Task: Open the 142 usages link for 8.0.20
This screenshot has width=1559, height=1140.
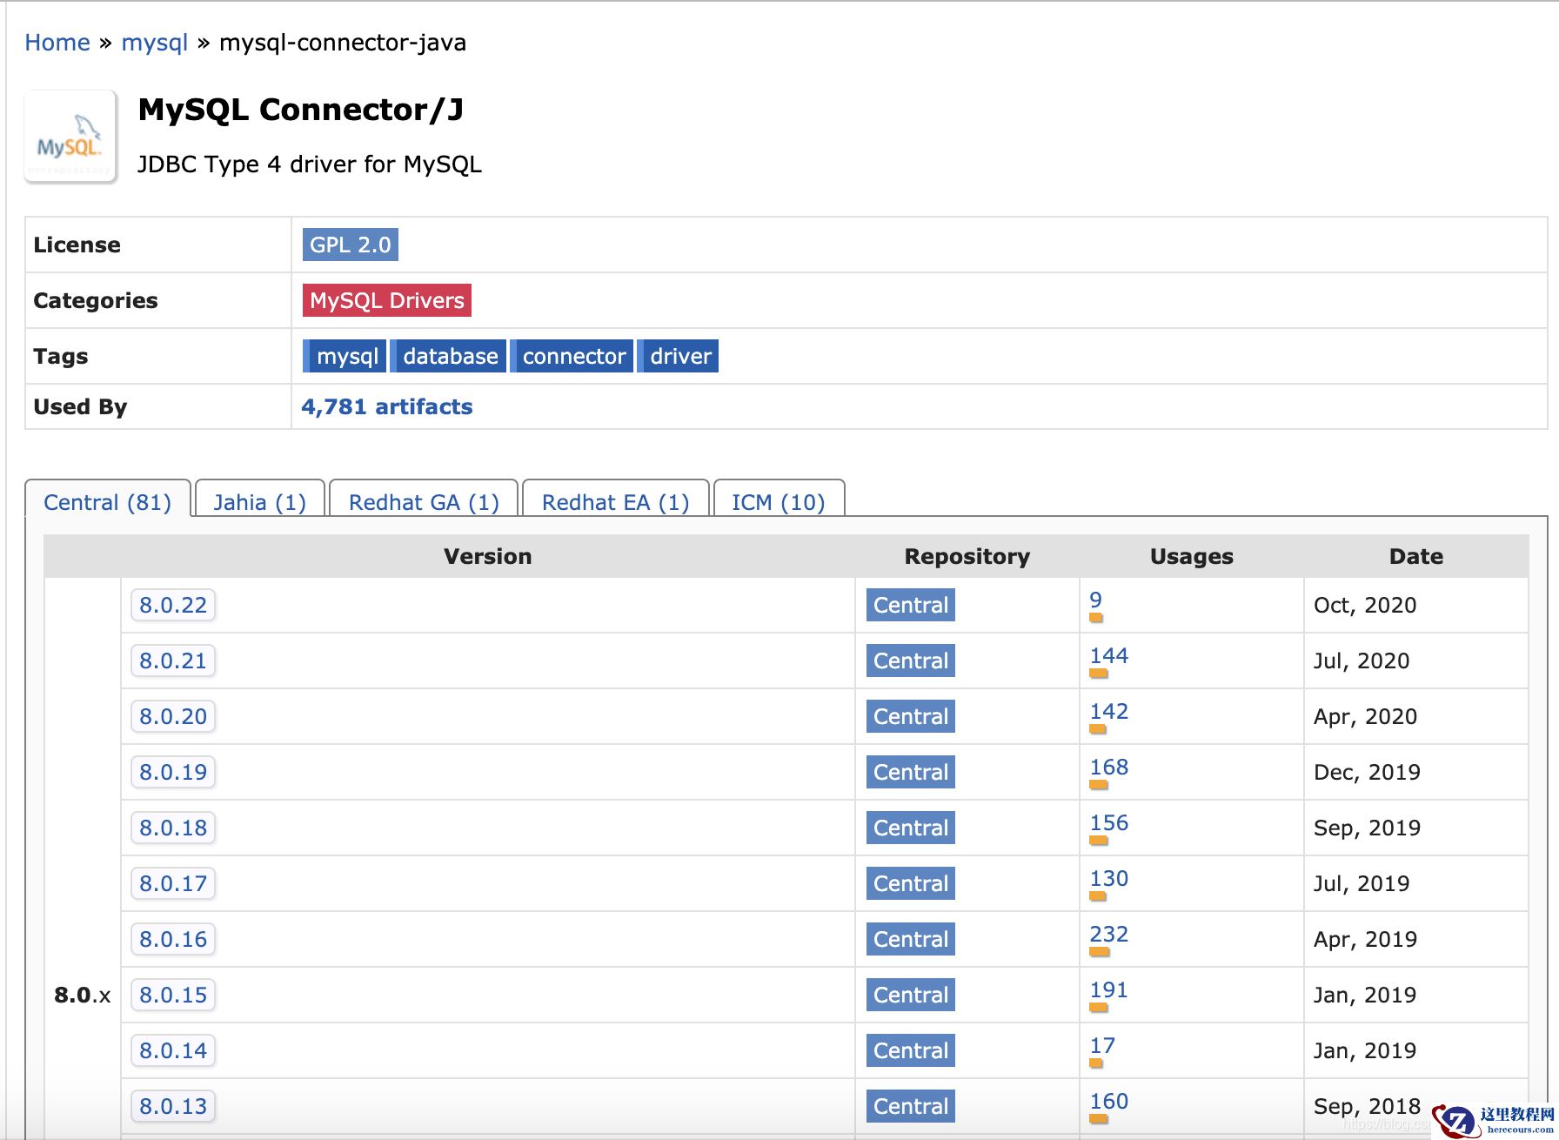Action: tap(1109, 711)
